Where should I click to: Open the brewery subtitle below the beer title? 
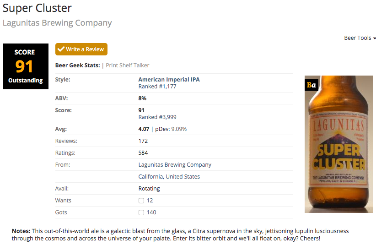57,23
